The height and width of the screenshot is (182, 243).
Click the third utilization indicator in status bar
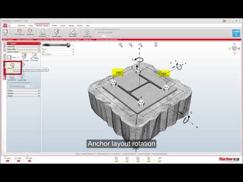tap(29, 159)
